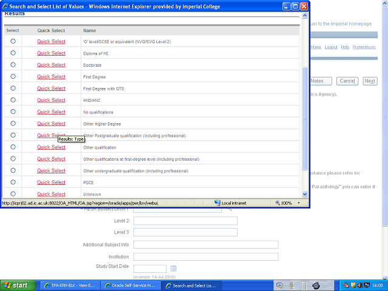This screenshot has width=388, height=291.
Task: Click Quick Select link for First Degree
Action: pos(51,77)
